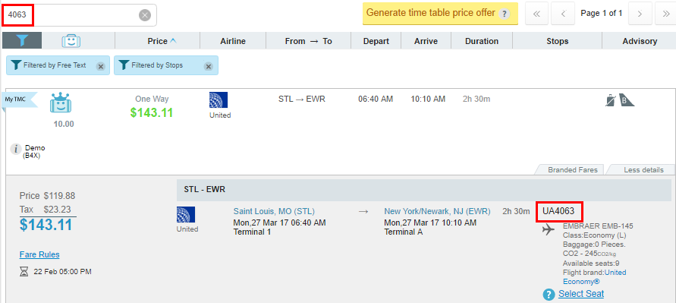676x303 pixels.
Task: Click the EMBRAER EMB-145 aircraft text
Action: coord(598,226)
